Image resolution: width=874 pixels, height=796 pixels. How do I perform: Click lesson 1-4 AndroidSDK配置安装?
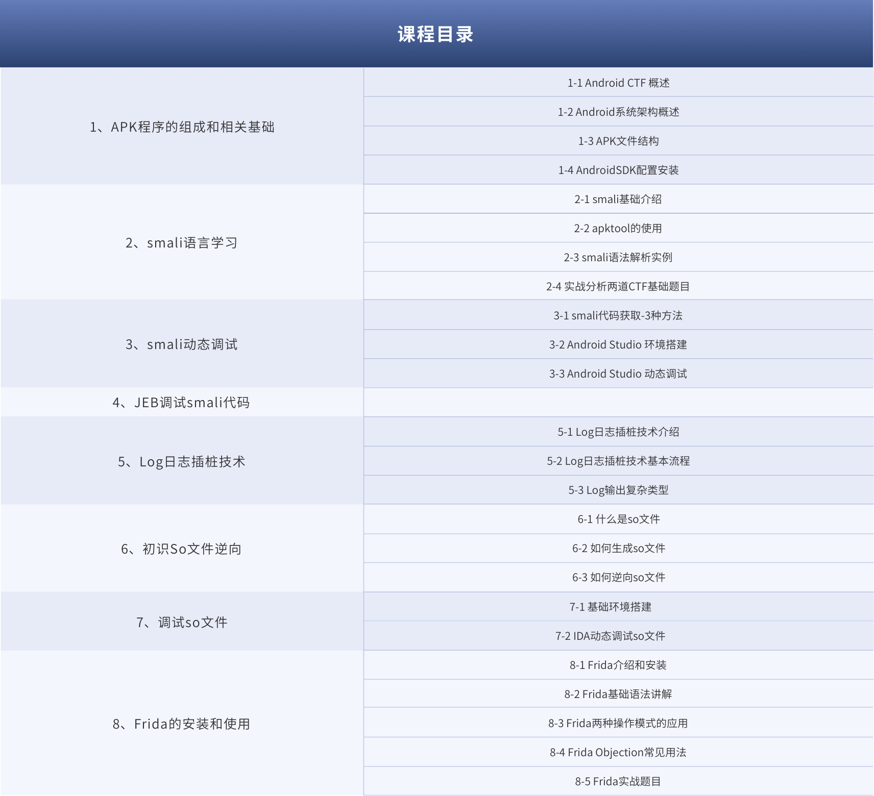(x=618, y=170)
